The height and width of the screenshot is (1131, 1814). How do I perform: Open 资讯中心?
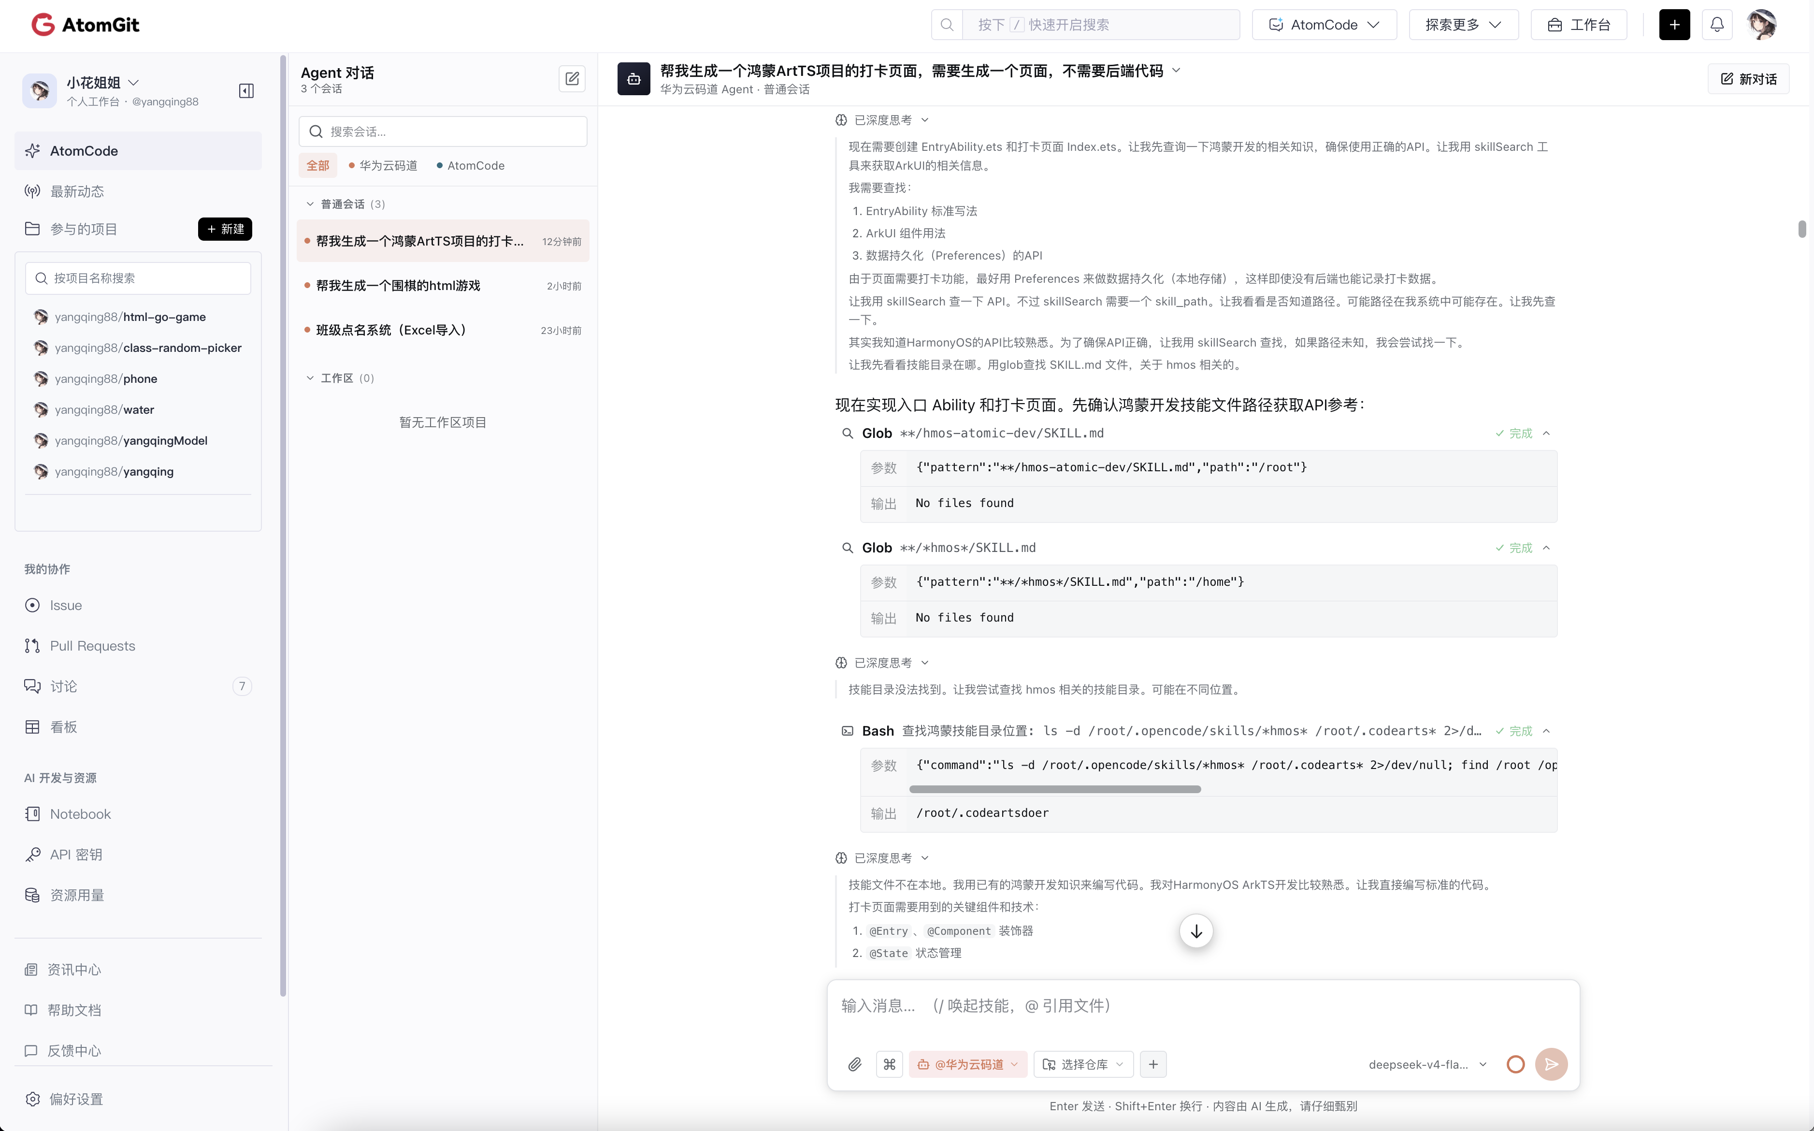pyautogui.click(x=138, y=970)
